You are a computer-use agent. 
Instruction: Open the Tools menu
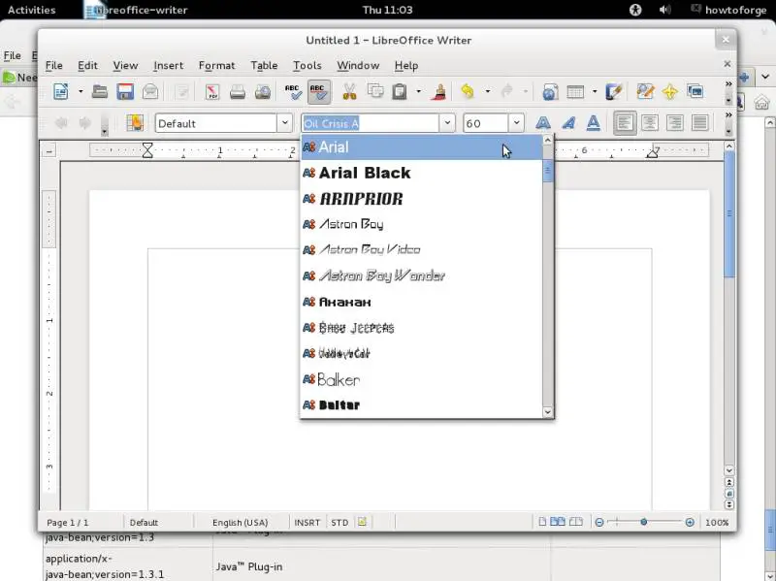tap(307, 65)
